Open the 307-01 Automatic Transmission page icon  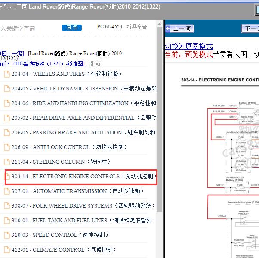[7, 191]
